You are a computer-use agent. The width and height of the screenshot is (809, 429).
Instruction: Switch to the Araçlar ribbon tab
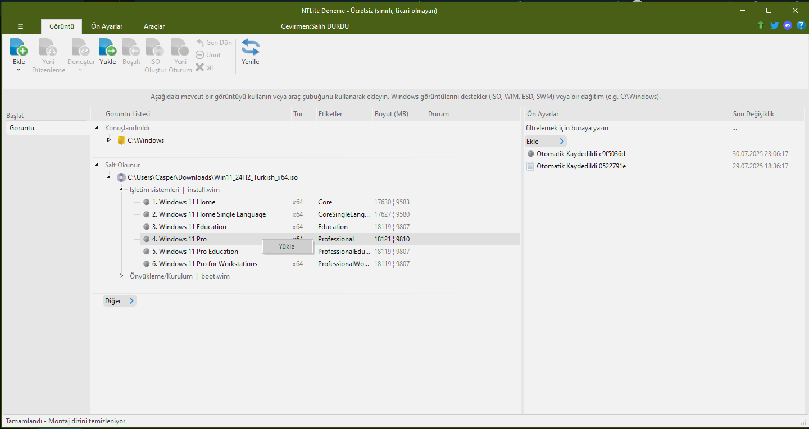154,26
